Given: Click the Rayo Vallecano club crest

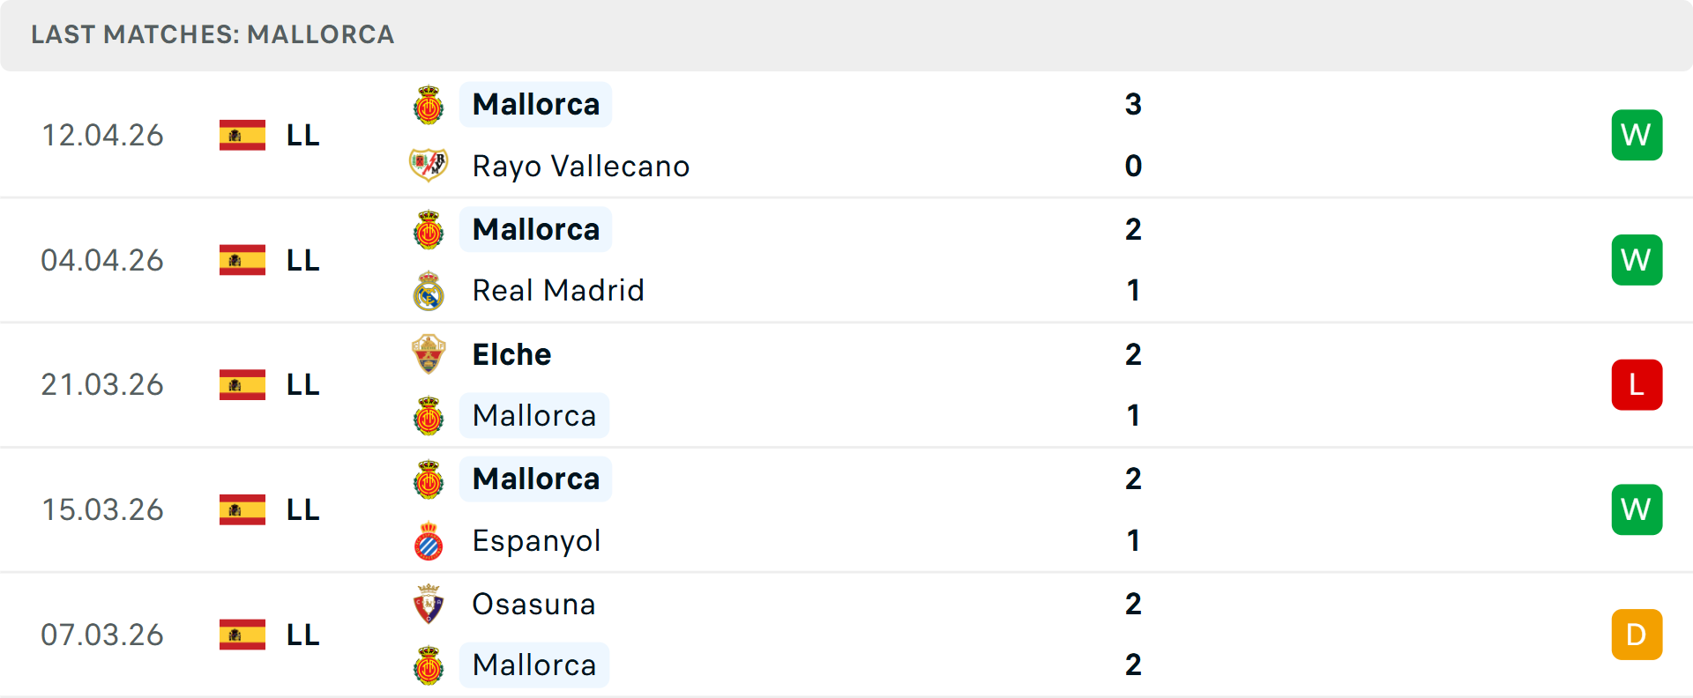Looking at the screenshot, I should tap(429, 165).
